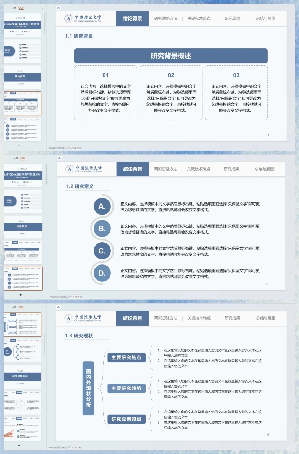This screenshot has height=454, width=299.
Task: Select the 研究应用领域 box
Action: (126, 419)
